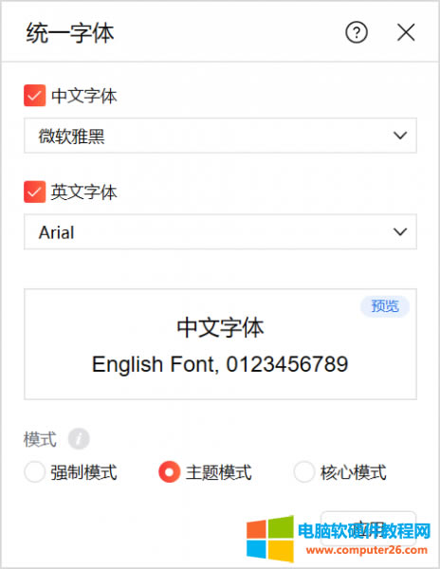Click the 电脑软硬件教程网 watermark text
The height and width of the screenshot is (569, 440).
click(x=364, y=531)
